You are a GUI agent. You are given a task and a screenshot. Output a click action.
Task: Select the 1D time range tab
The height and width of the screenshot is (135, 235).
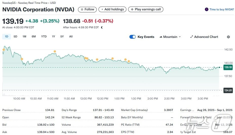tap(7, 36)
